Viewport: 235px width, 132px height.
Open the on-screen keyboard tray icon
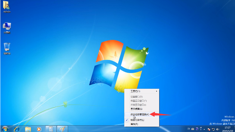[x=193, y=129]
